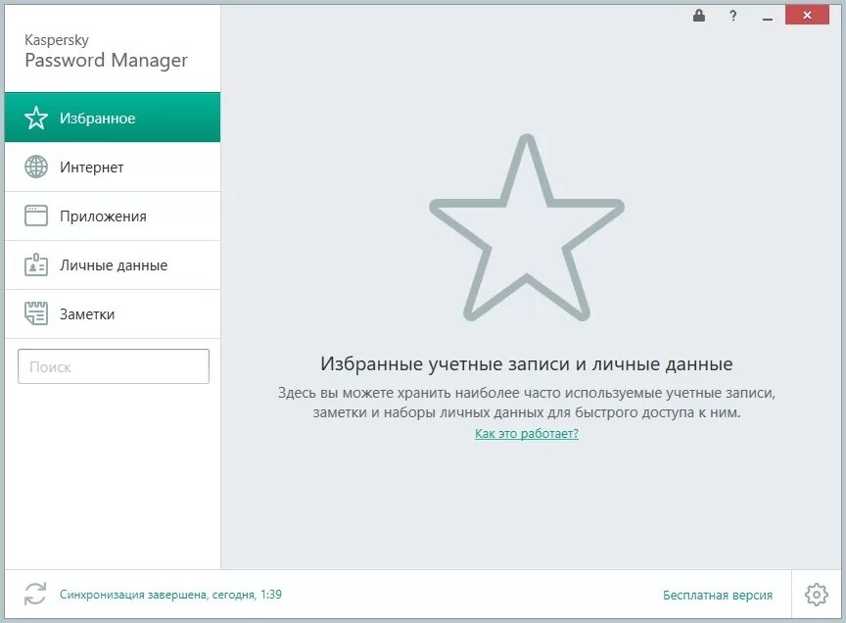Image resolution: width=846 pixels, height=623 pixels.
Task: Click the star icon beside Избранное
Action: coord(36,118)
